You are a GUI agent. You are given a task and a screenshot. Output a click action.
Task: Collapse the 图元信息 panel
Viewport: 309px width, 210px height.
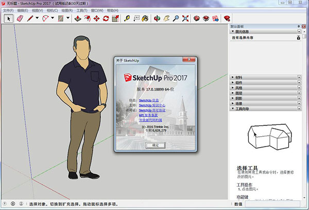coord(265,31)
